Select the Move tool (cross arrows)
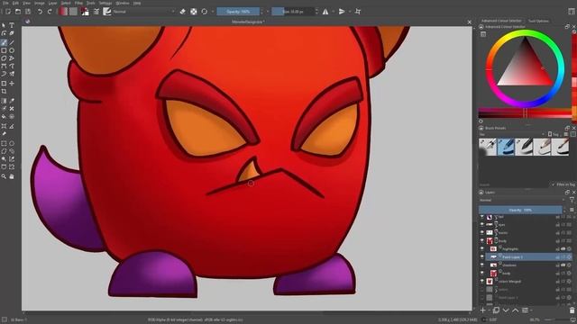The width and height of the screenshot is (577, 324). point(12,84)
